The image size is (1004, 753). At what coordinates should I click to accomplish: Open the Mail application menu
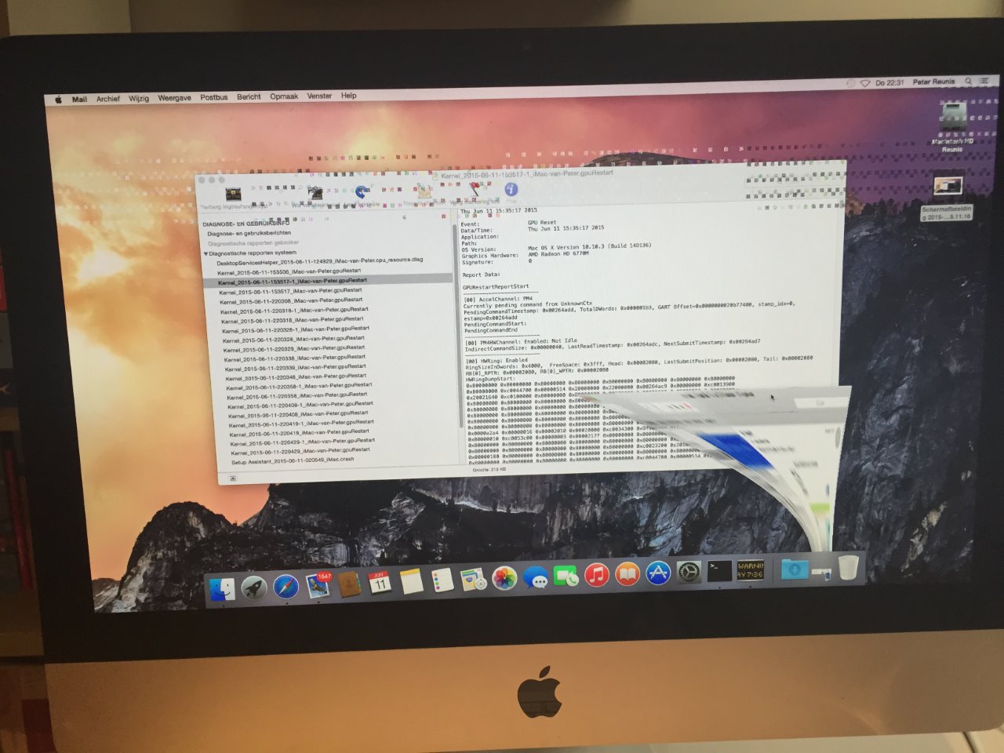pyautogui.click(x=79, y=100)
